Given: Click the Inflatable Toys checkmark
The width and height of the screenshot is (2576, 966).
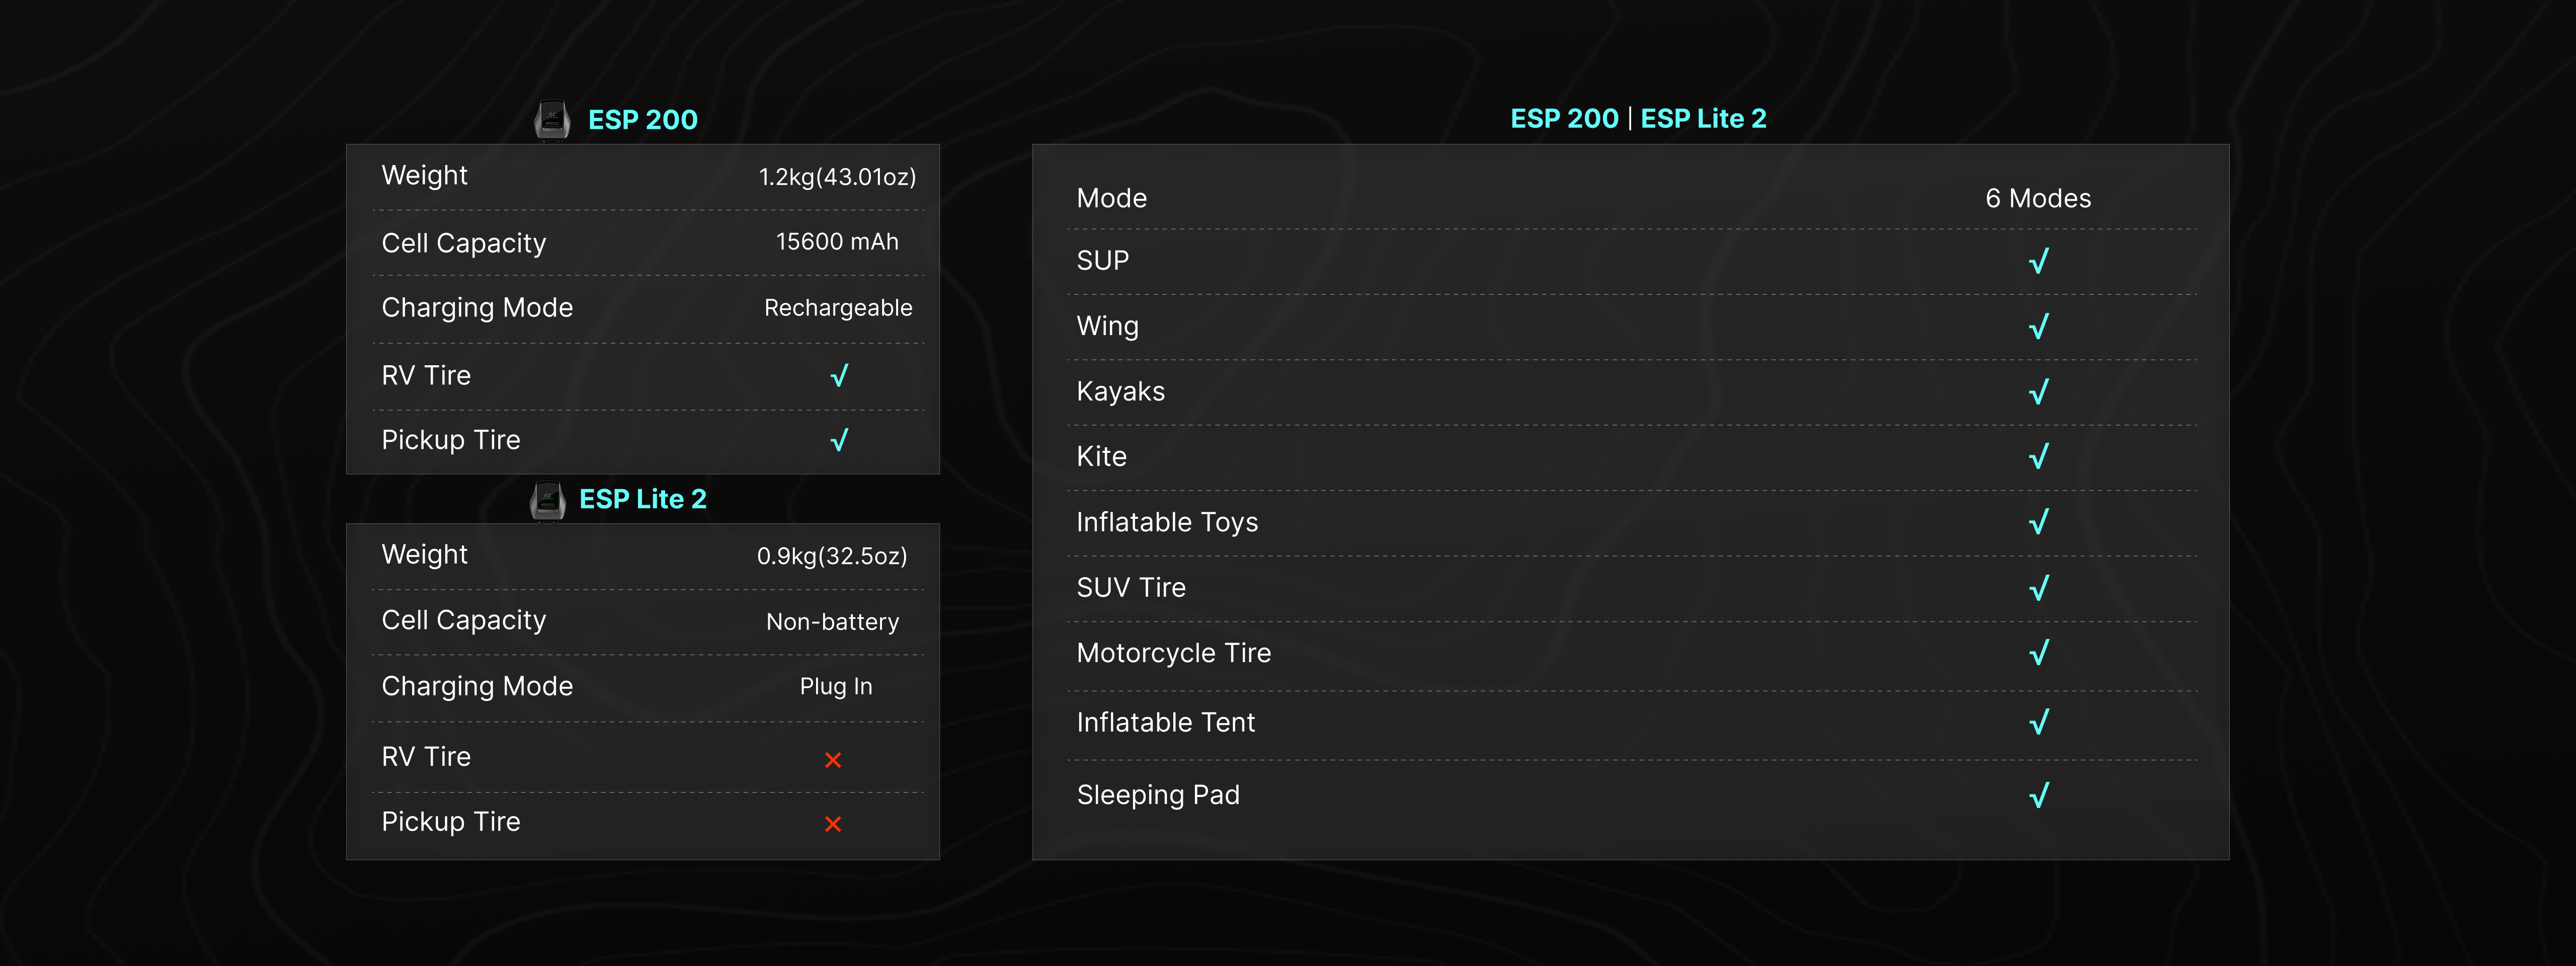Looking at the screenshot, I should (2039, 521).
